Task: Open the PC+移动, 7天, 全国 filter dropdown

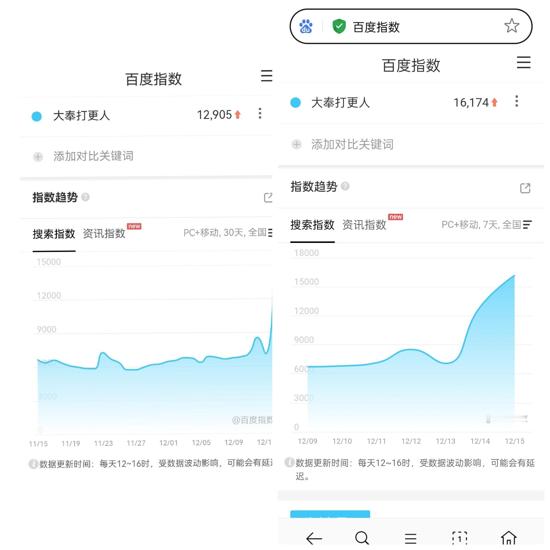Action: 486,225
